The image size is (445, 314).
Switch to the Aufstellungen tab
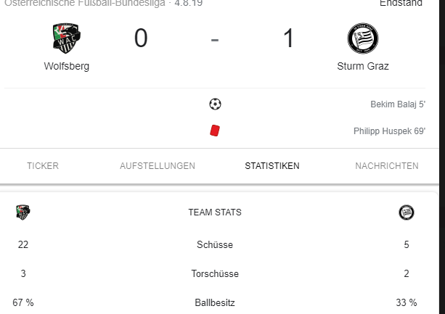pyautogui.click(x=158, y=166)
